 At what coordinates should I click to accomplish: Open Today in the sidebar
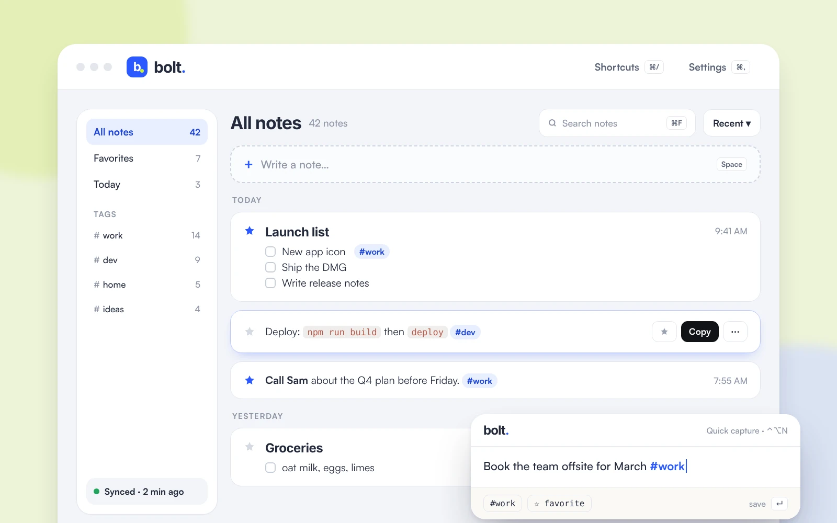click(x=147, y=184)
